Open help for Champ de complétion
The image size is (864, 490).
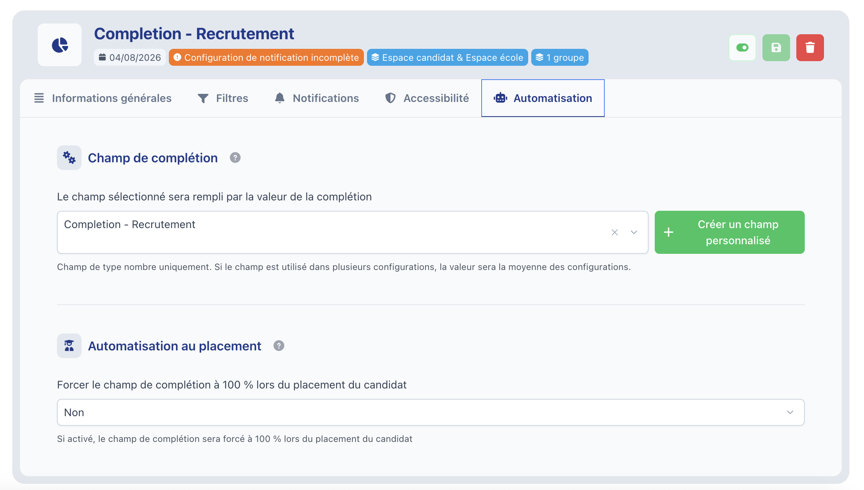(235, 158)
